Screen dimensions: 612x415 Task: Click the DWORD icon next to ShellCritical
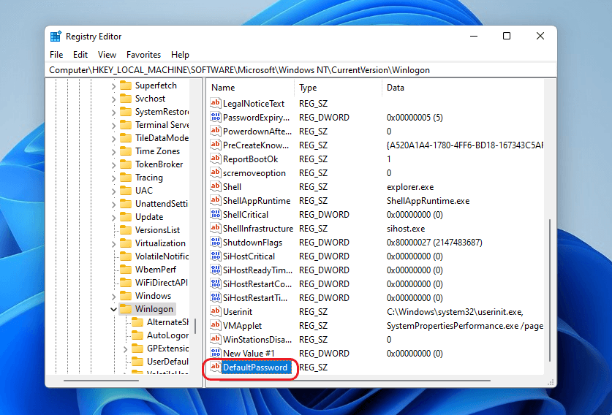(x=216, y=214)
